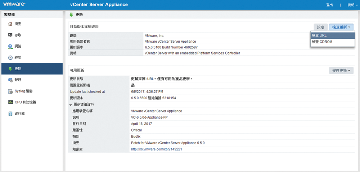360x172 pixels.
Task: Click Patch for VMware vCenter Server Appliance 6.5.0
Action: tap(168, 143)
